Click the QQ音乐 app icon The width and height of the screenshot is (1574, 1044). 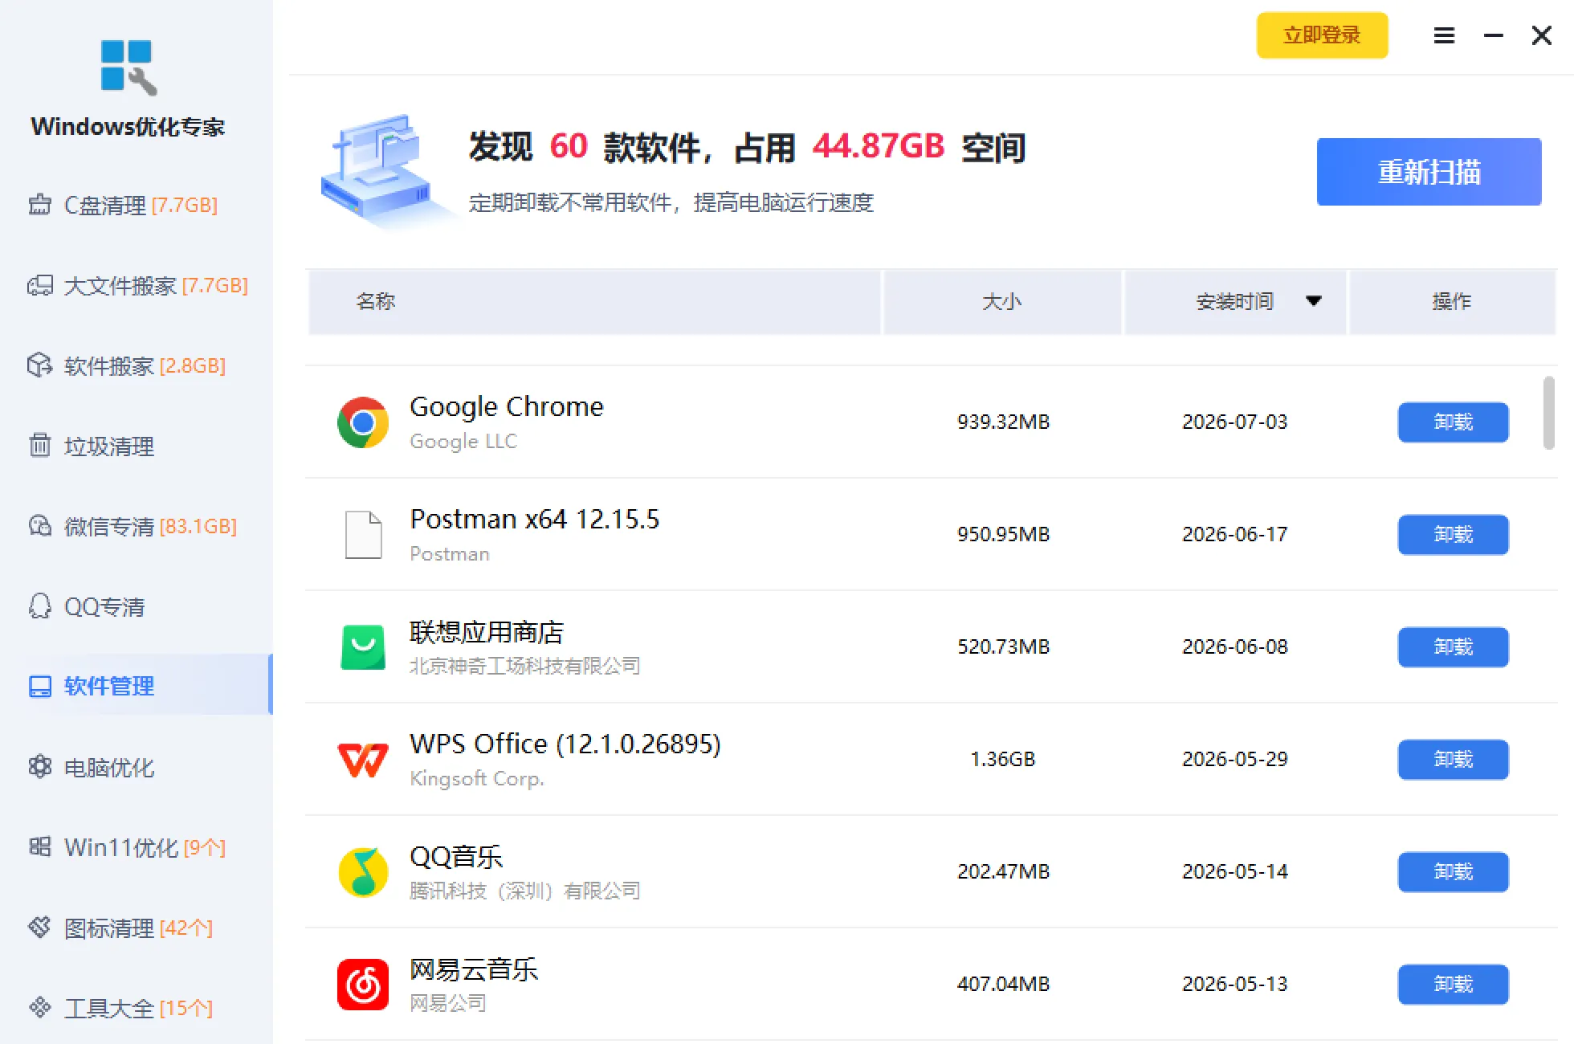coord(363,872)
